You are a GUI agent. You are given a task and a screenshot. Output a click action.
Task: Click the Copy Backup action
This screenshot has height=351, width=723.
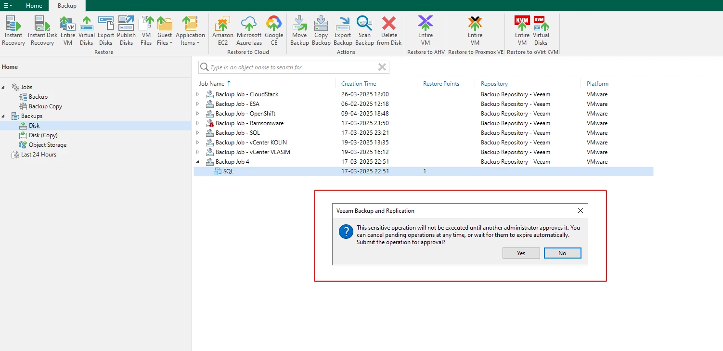321,31
